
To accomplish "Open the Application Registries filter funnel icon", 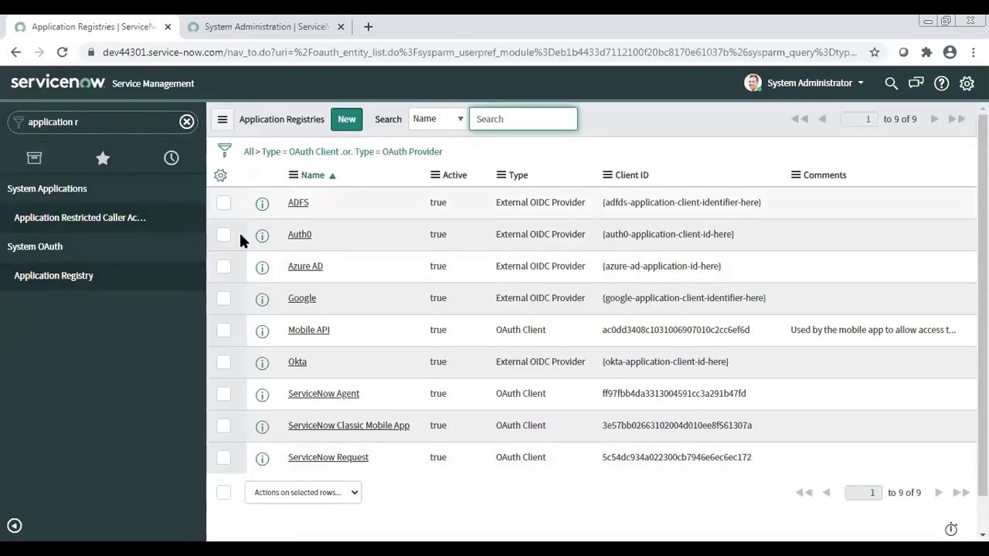I will pos(224,151).
